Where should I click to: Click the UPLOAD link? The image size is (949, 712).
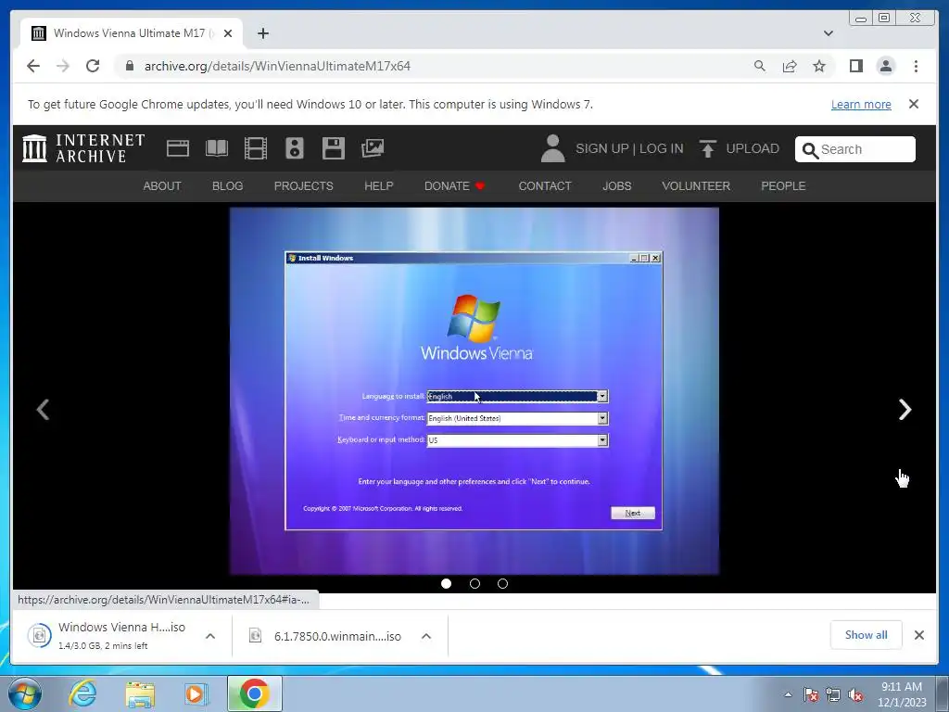click(739, 149)
